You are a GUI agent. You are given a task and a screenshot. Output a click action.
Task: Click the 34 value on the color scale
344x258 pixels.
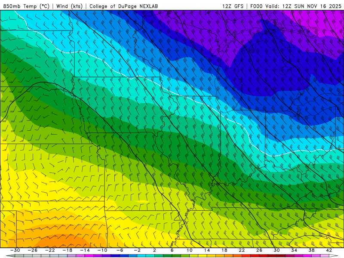click(294, 250)
